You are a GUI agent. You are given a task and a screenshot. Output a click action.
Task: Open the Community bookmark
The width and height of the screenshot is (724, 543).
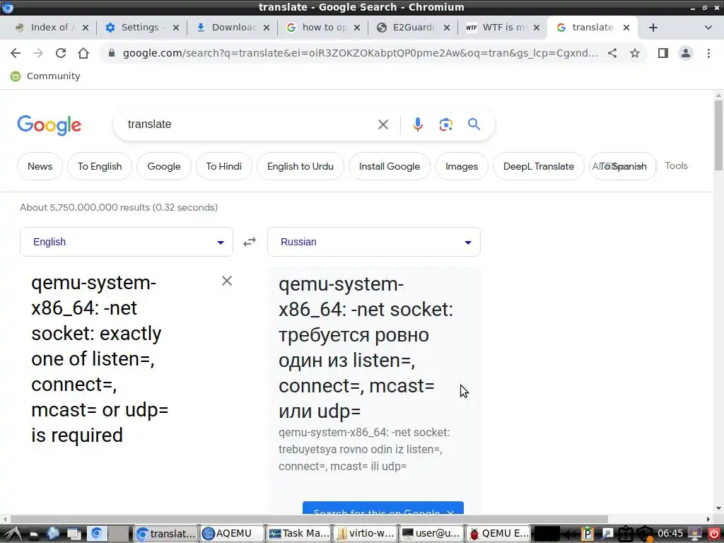point(45,76)
